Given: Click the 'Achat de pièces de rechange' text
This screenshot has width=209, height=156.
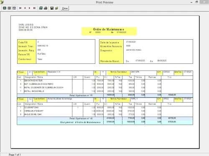Looking at the screenshot, I should click(60, 99).
